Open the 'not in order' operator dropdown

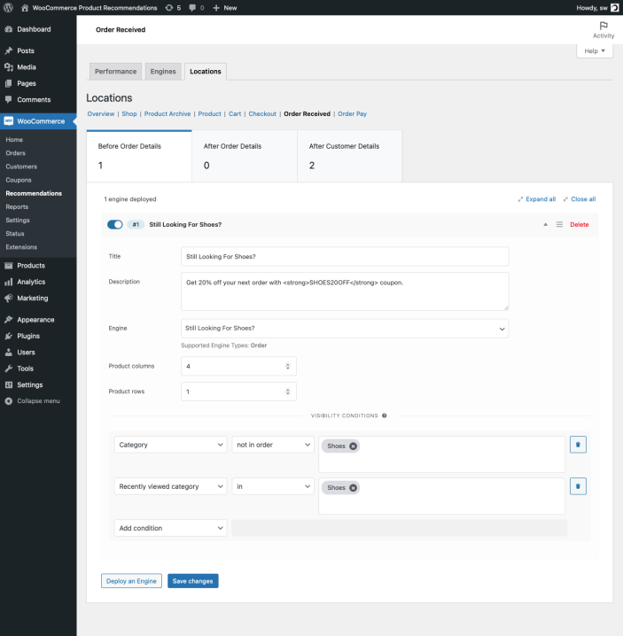pyautogui.click(x=273, y=445)
